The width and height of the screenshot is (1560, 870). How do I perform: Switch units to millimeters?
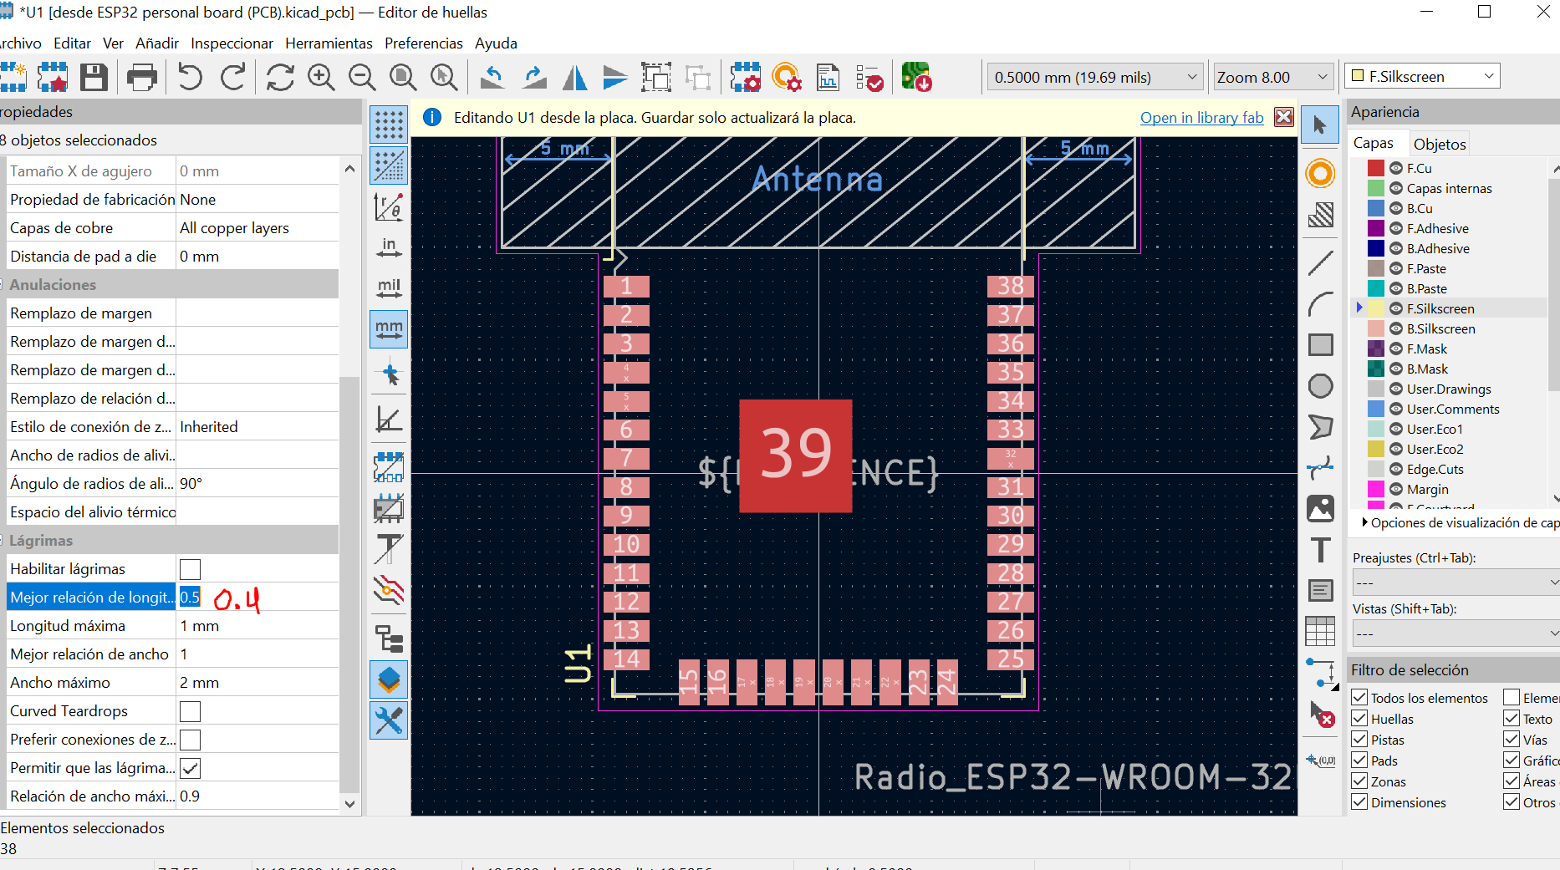point(389,329)
